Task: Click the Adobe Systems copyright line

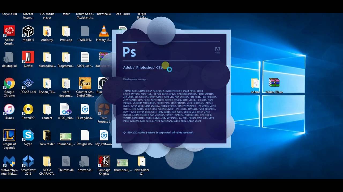Action: click(x=158, y=133)
